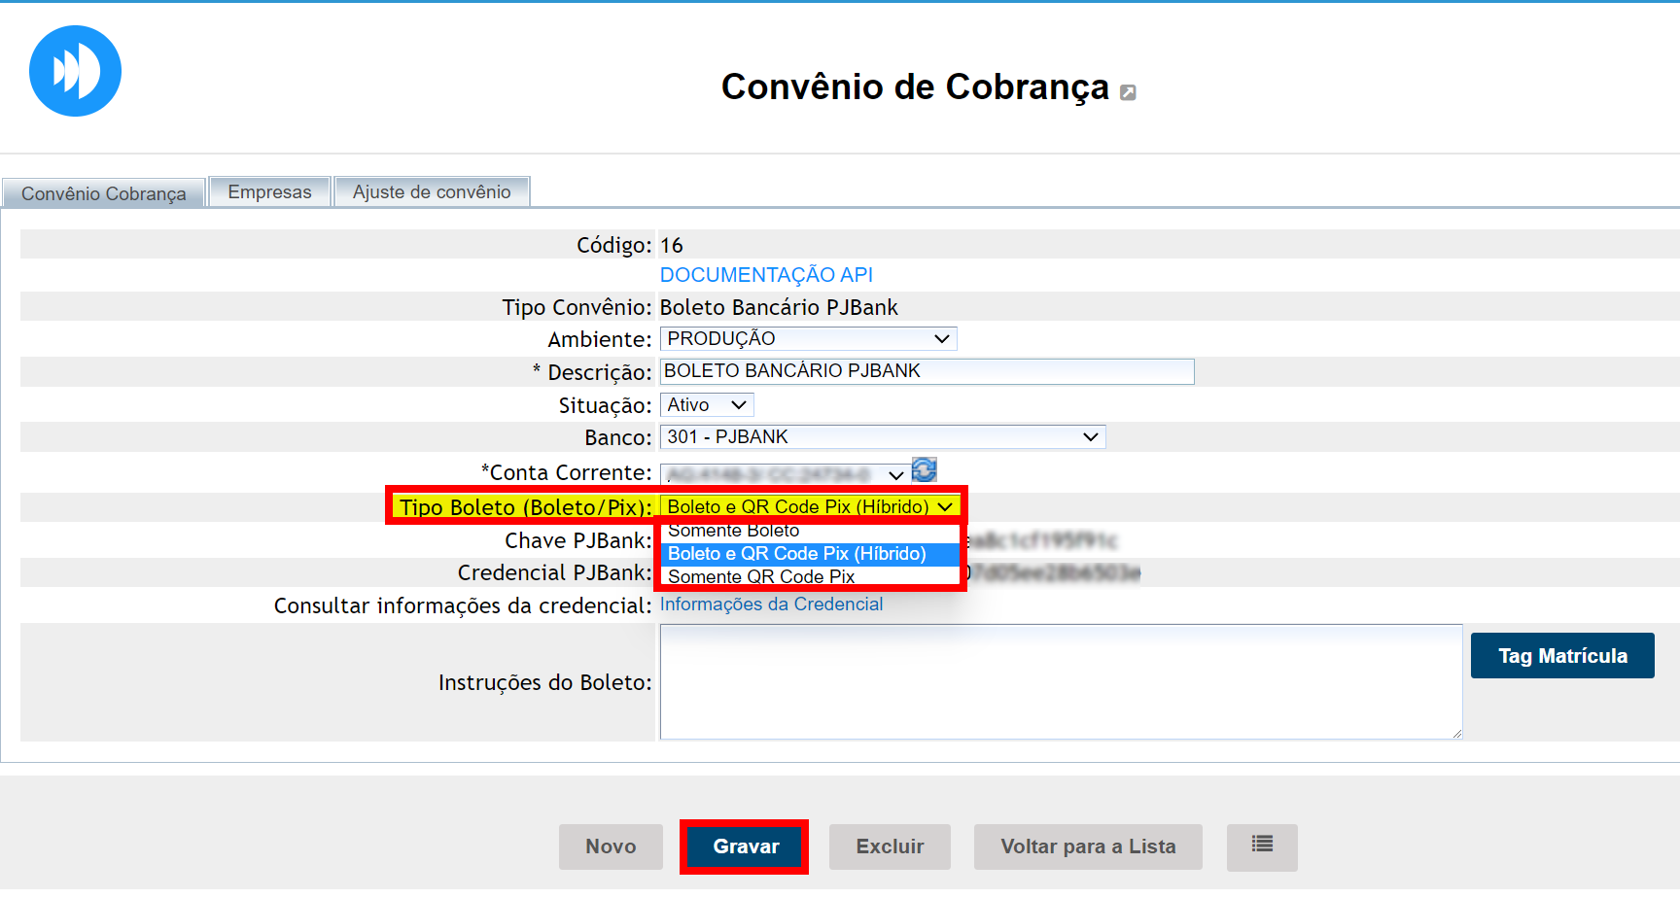Expand the Ambiente dropdown

tap(808, 339)
